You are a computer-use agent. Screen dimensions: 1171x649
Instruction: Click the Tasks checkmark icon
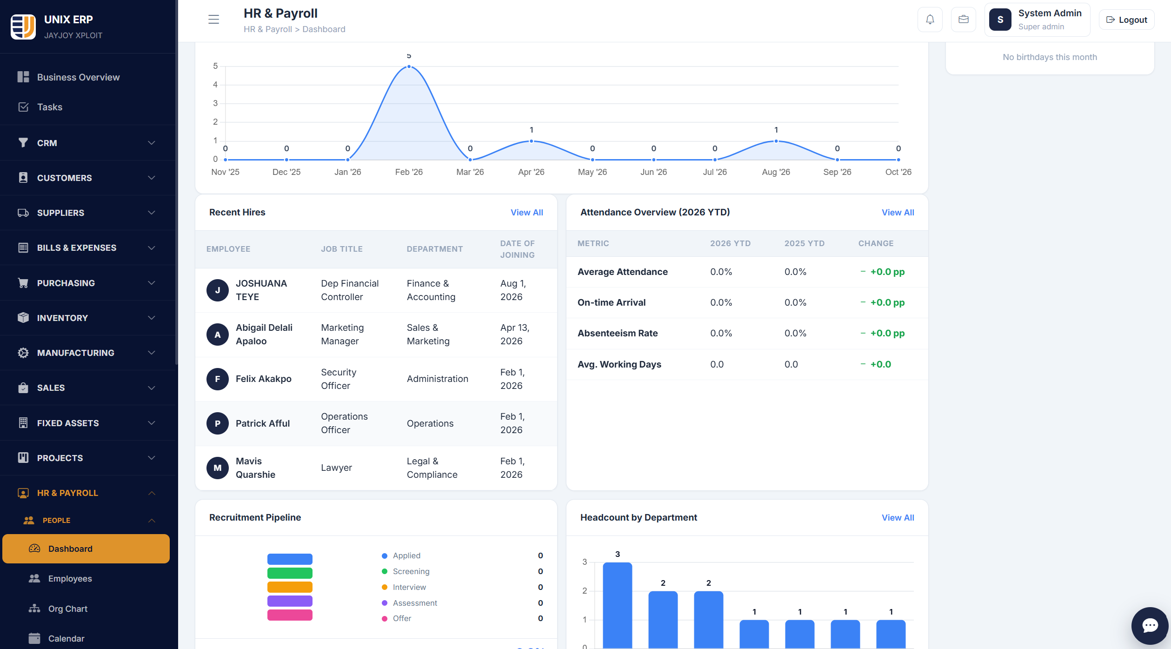point(23,107)
